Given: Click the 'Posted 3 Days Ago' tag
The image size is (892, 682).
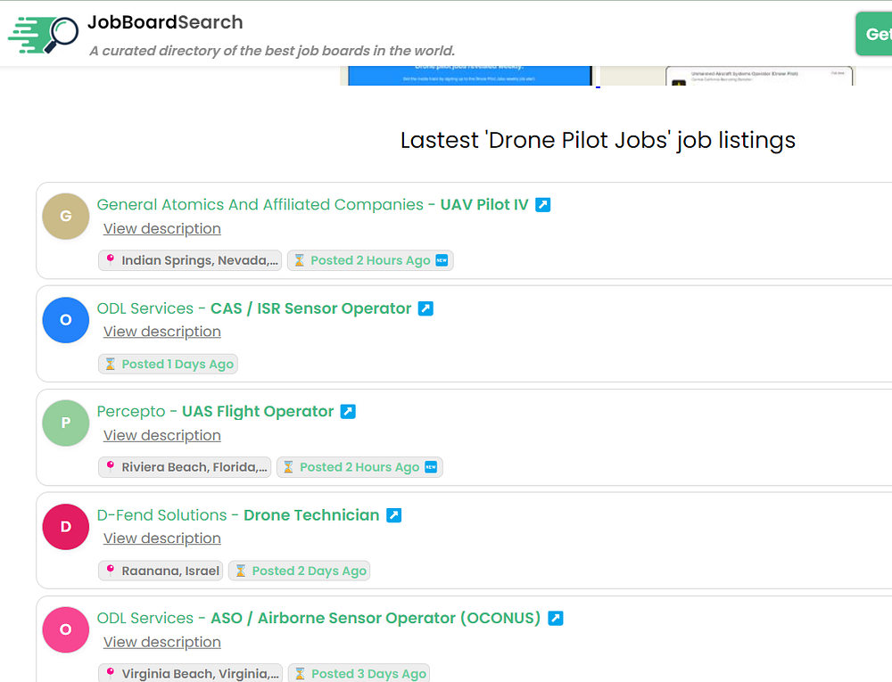Looking at the screenshot, I should [x=359, y=673].
